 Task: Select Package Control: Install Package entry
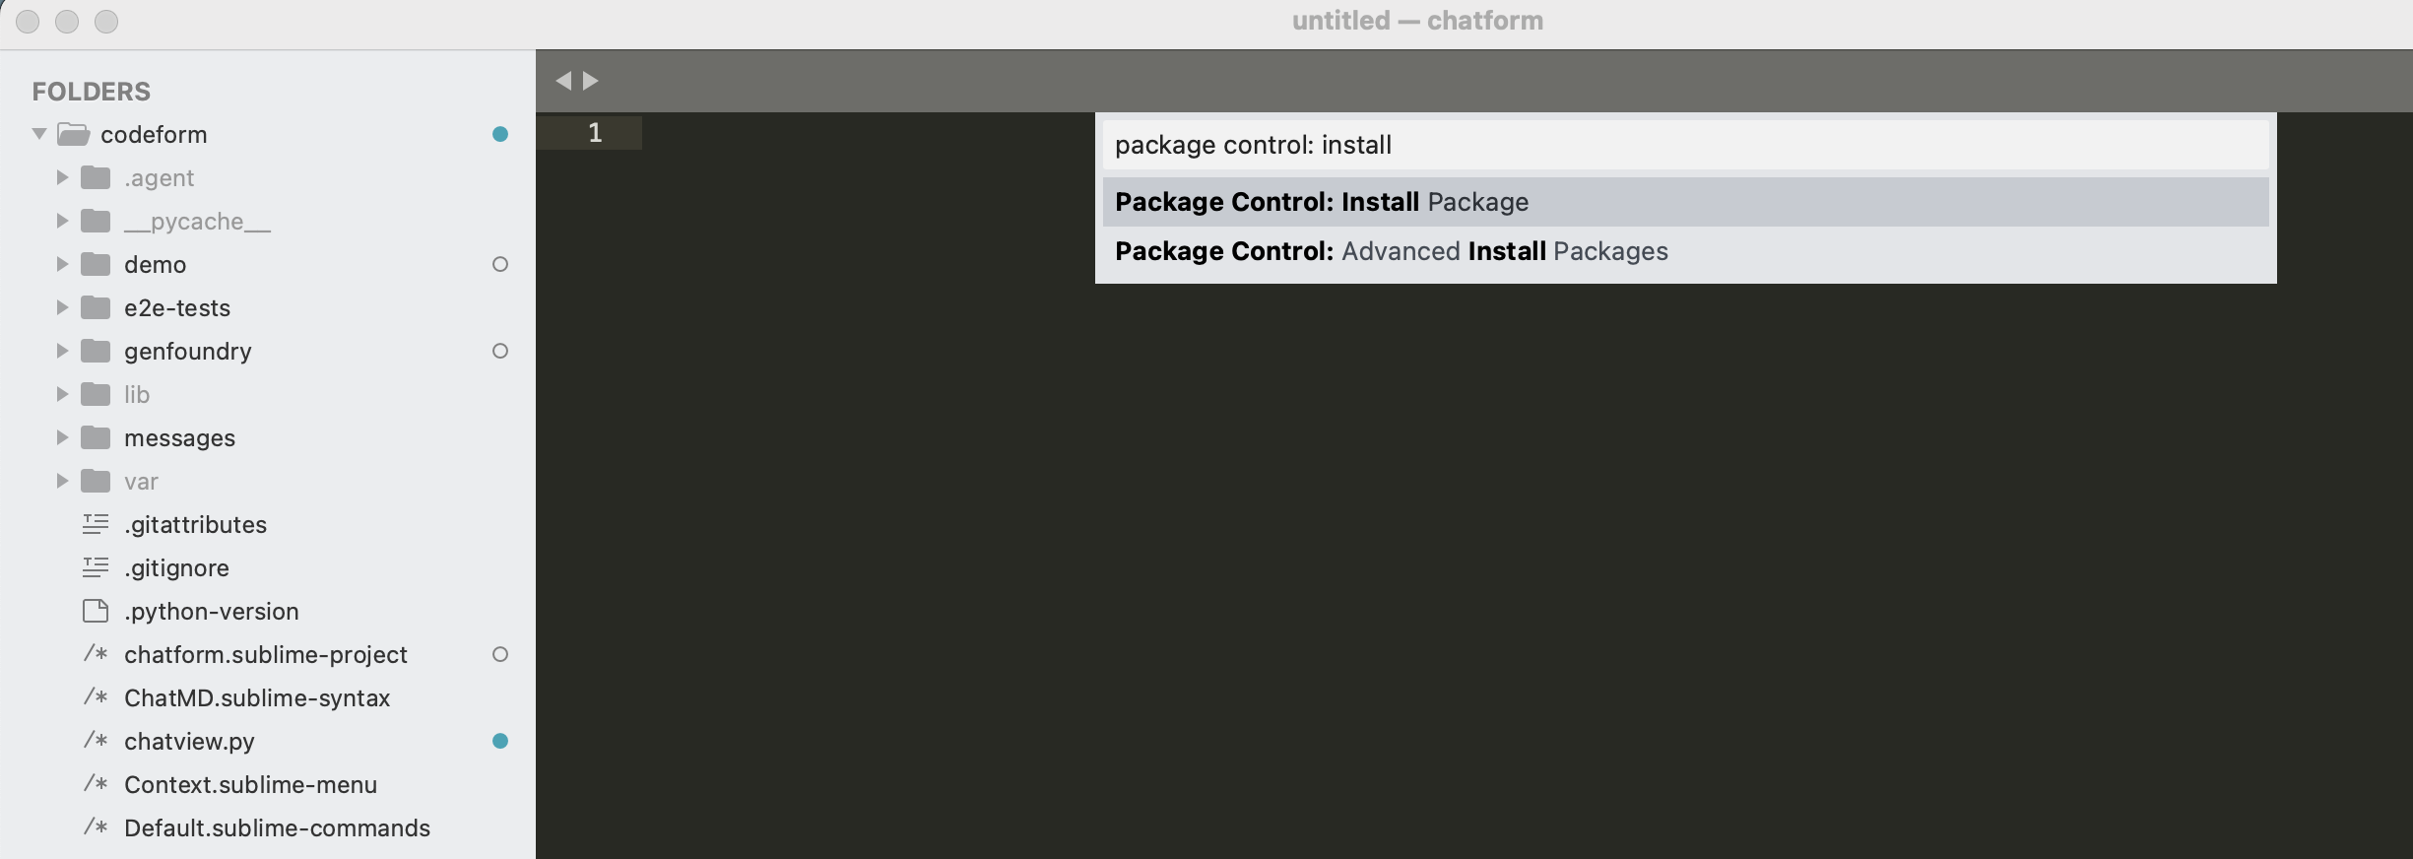1684,201
